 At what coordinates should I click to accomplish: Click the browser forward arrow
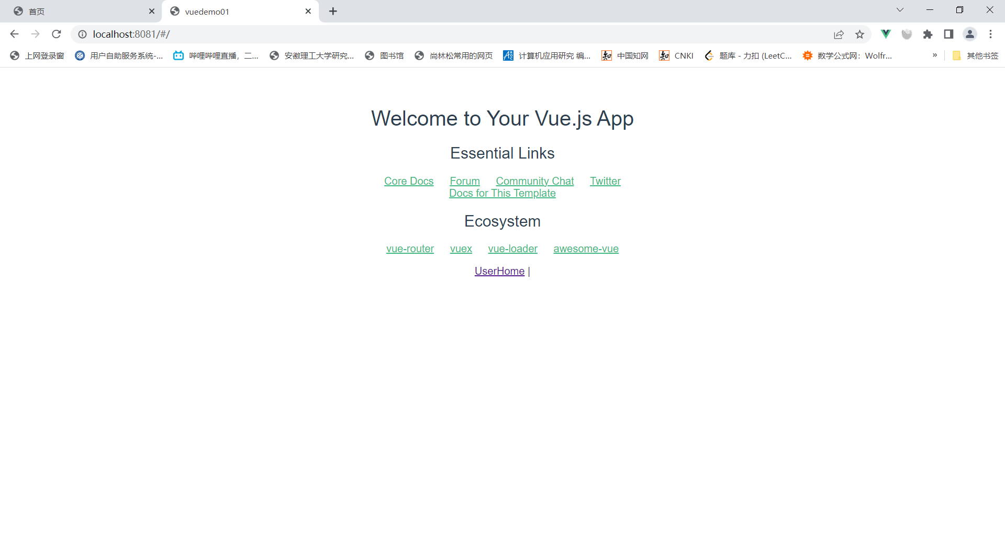(x=35, y=34)
